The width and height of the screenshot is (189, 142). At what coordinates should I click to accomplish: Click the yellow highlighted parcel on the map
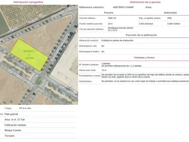pyautogui.click(x=29, y=55)
